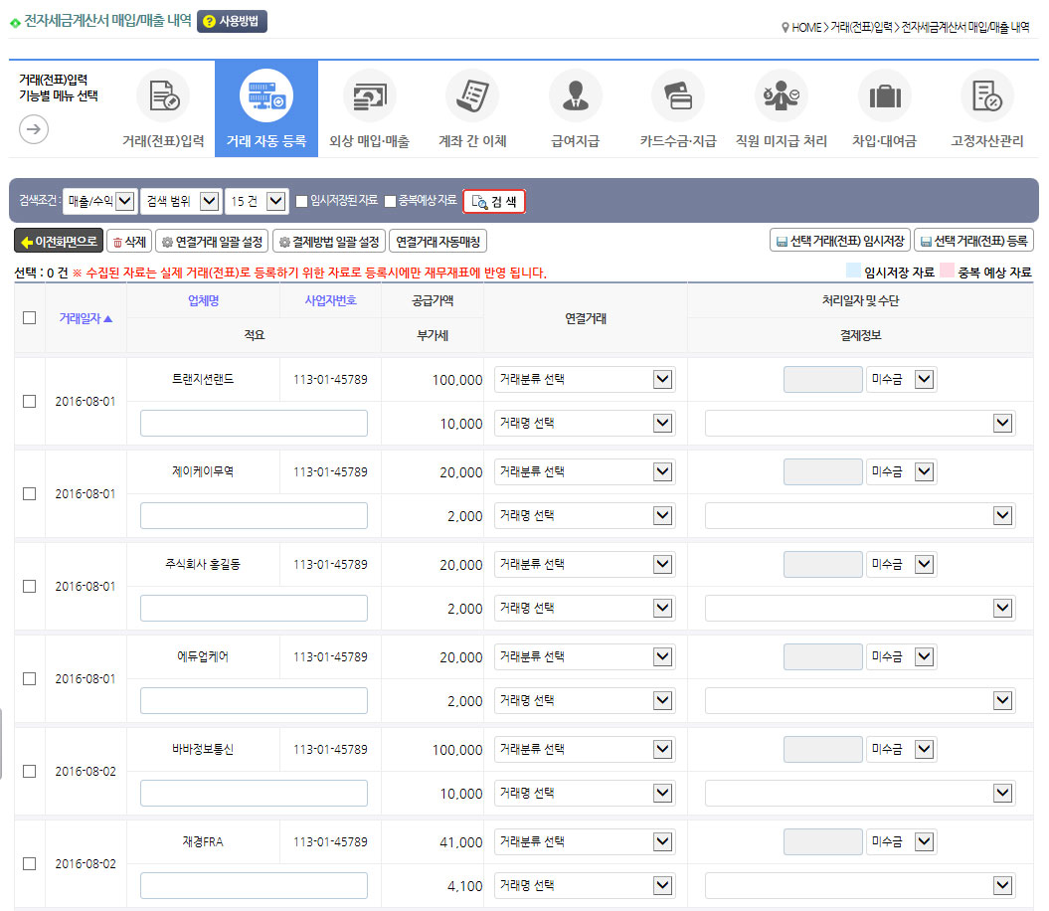Open the 15 건 count dropdown
Image resolution: width=1049 pixels, height=911 pixels.
pyautogui.click(x=257, y=201)
